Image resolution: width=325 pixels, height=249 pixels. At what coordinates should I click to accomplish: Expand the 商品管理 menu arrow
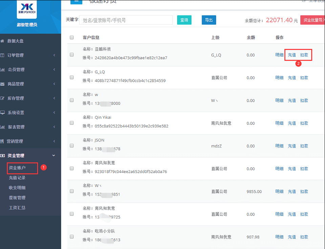(54, 84)
